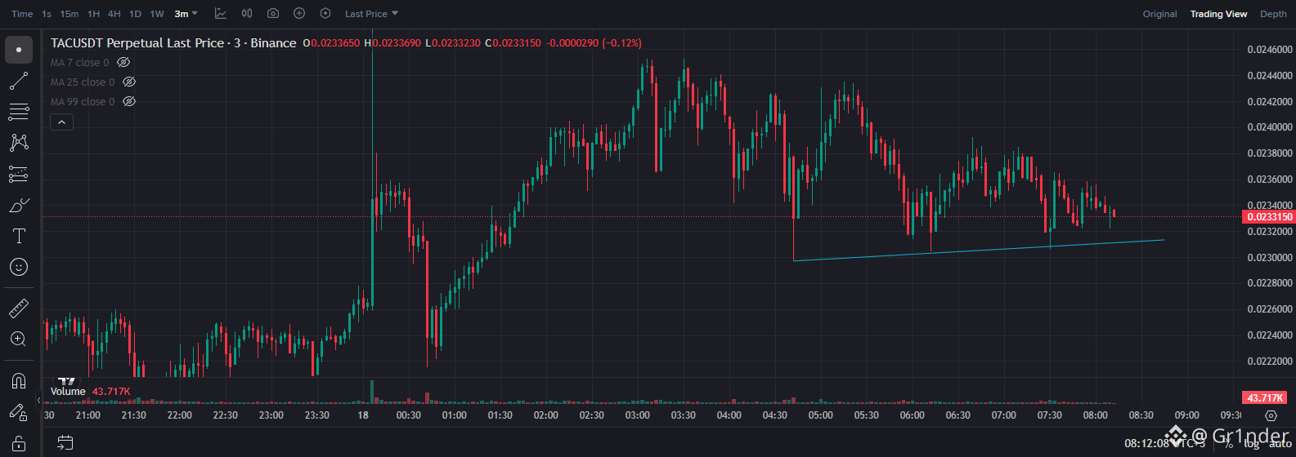Switch to the Time line view
Screen dimensions: 1296x457
pyautogui.click(x=22, y=14)
